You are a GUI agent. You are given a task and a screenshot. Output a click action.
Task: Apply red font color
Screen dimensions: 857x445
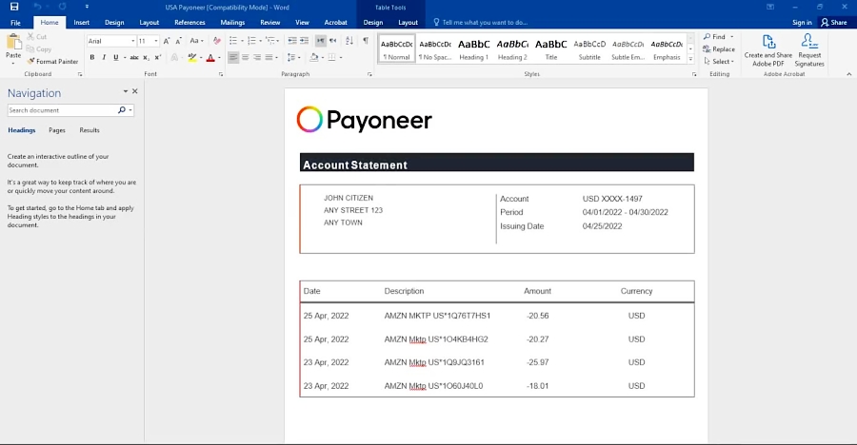click(x=210, y=57)
